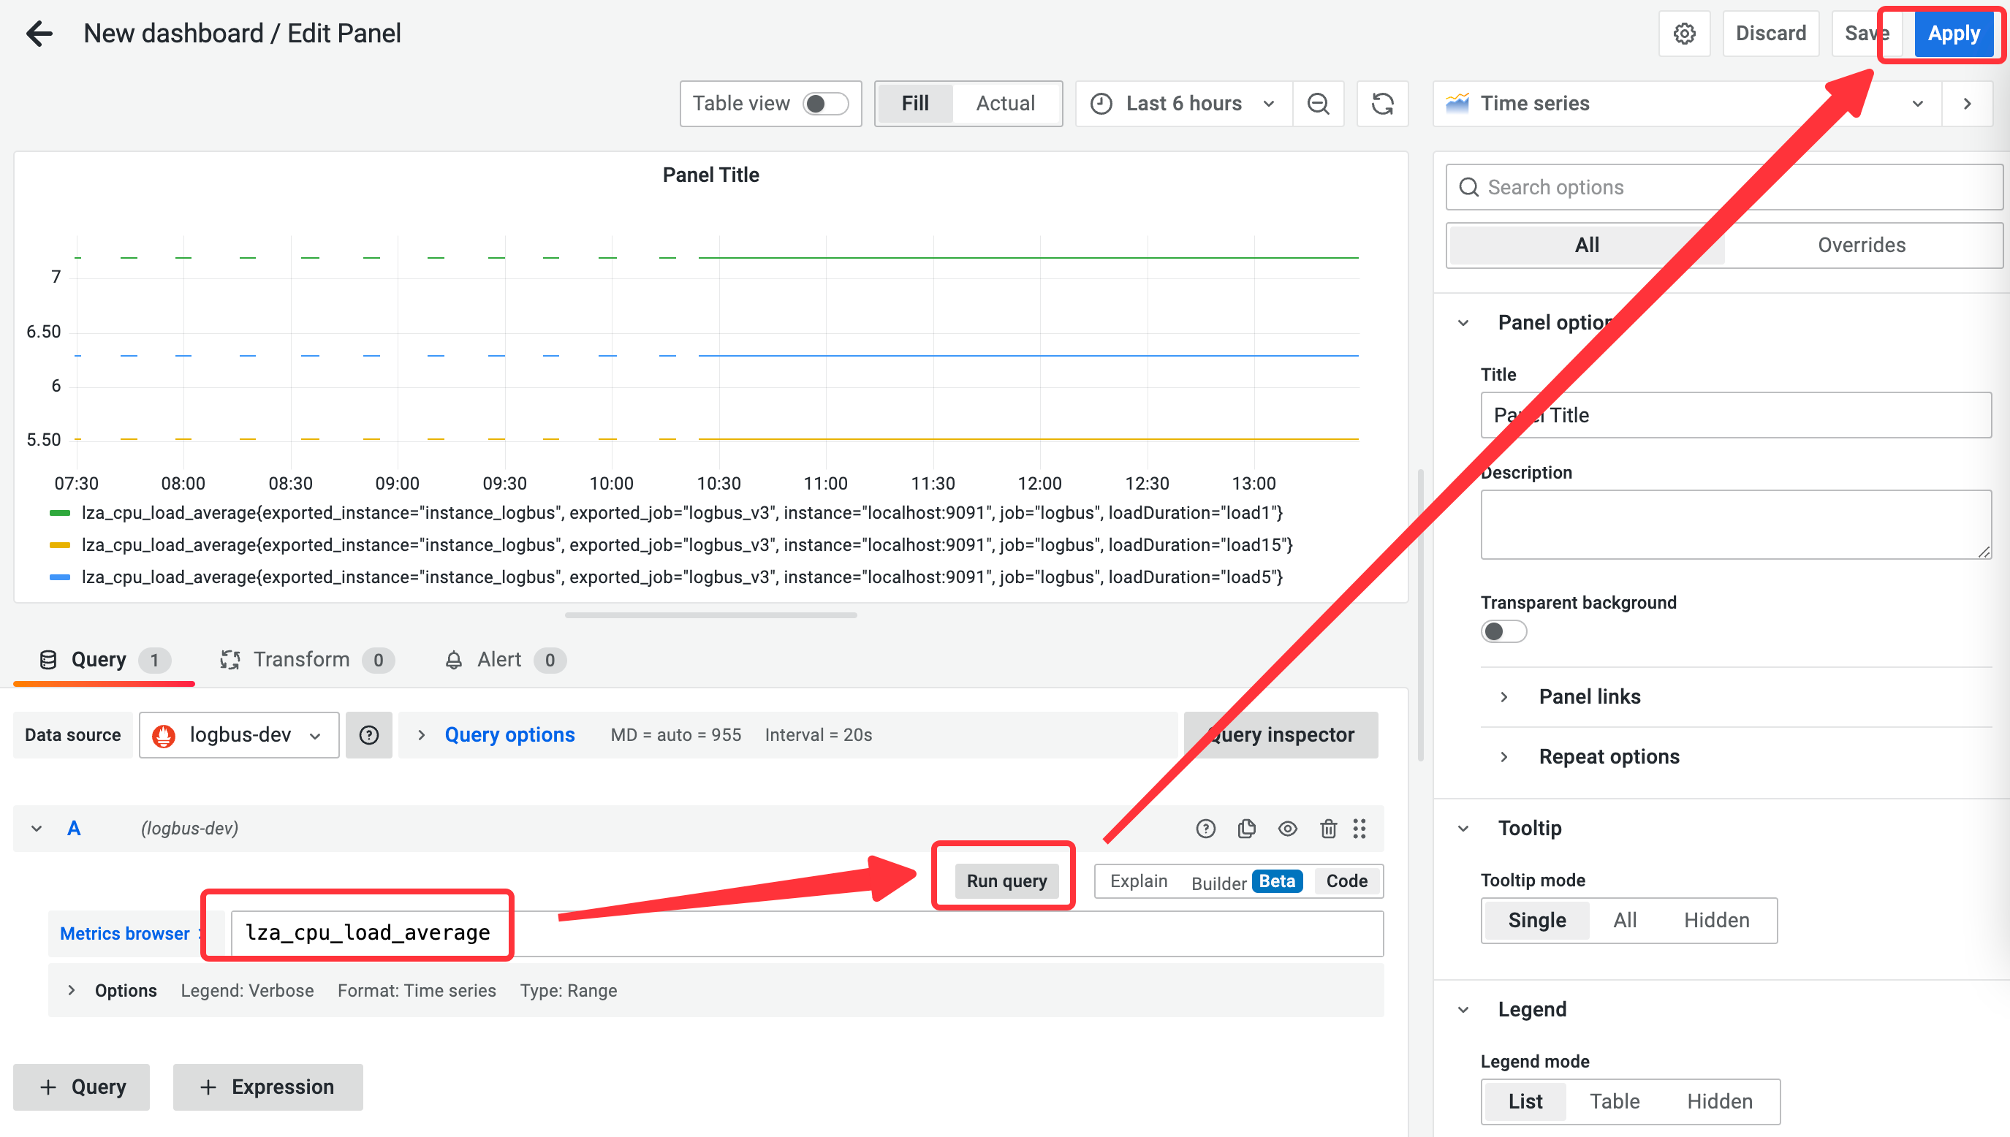Image resolution: width=2010 pixels, height=1137 pixels.
Task: Toggle the Table view switch
Action: [825, 104]
